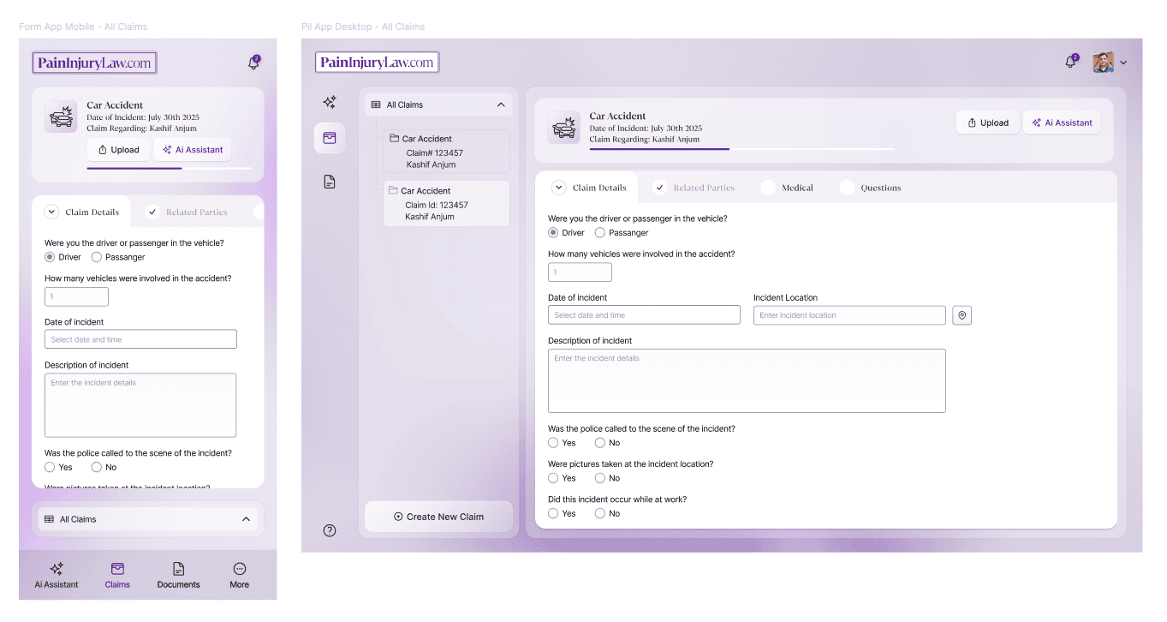Choose No for police called on desktop
This screenshot has height=622, width=1167.
pyautogui.click(x=600, y=443)
